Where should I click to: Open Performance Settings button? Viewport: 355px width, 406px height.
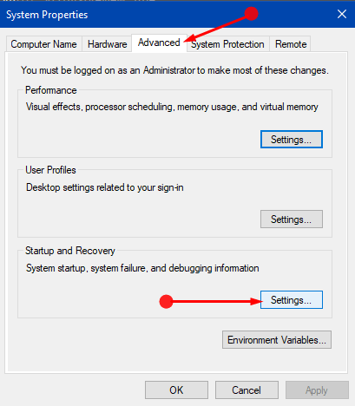292,140
